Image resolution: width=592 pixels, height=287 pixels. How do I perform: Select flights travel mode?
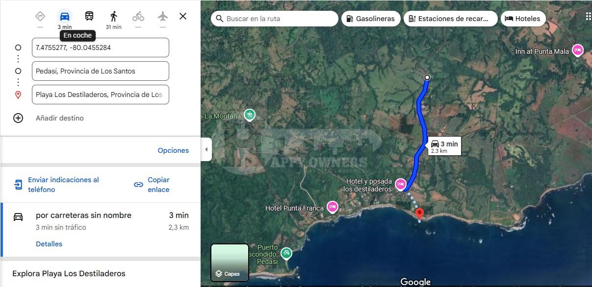163,16
